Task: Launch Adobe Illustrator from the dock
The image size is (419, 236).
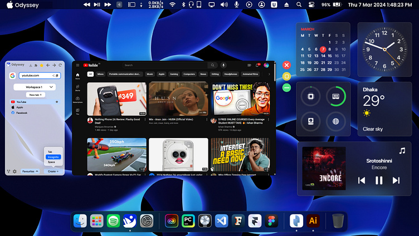Action: click(x=313, y=221)
